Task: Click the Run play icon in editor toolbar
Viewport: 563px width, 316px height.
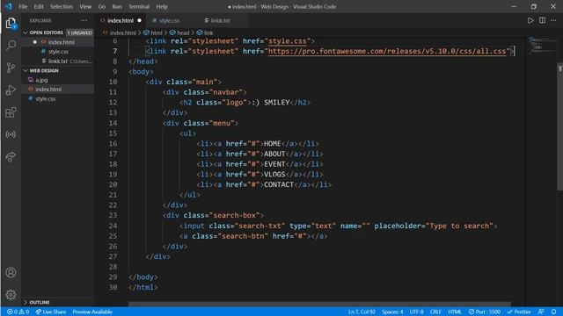Action: click(530, 20)
